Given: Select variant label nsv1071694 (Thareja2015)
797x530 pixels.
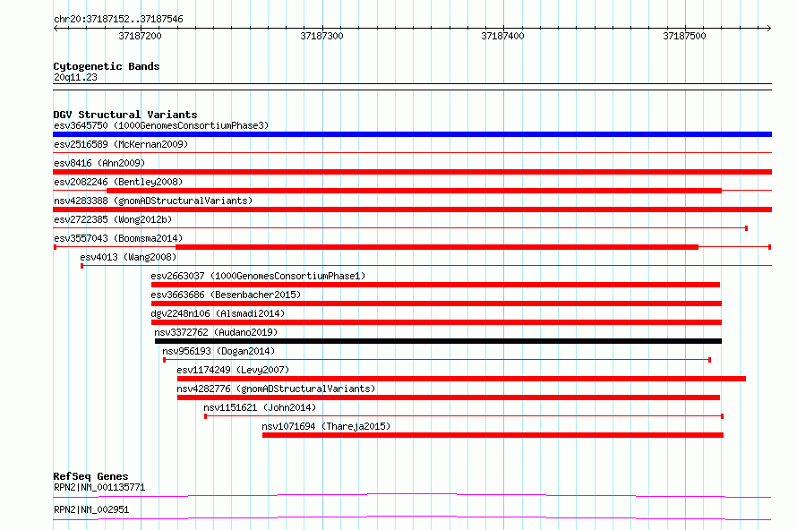Looking at the screenshot, I should (x=326, y=426).
